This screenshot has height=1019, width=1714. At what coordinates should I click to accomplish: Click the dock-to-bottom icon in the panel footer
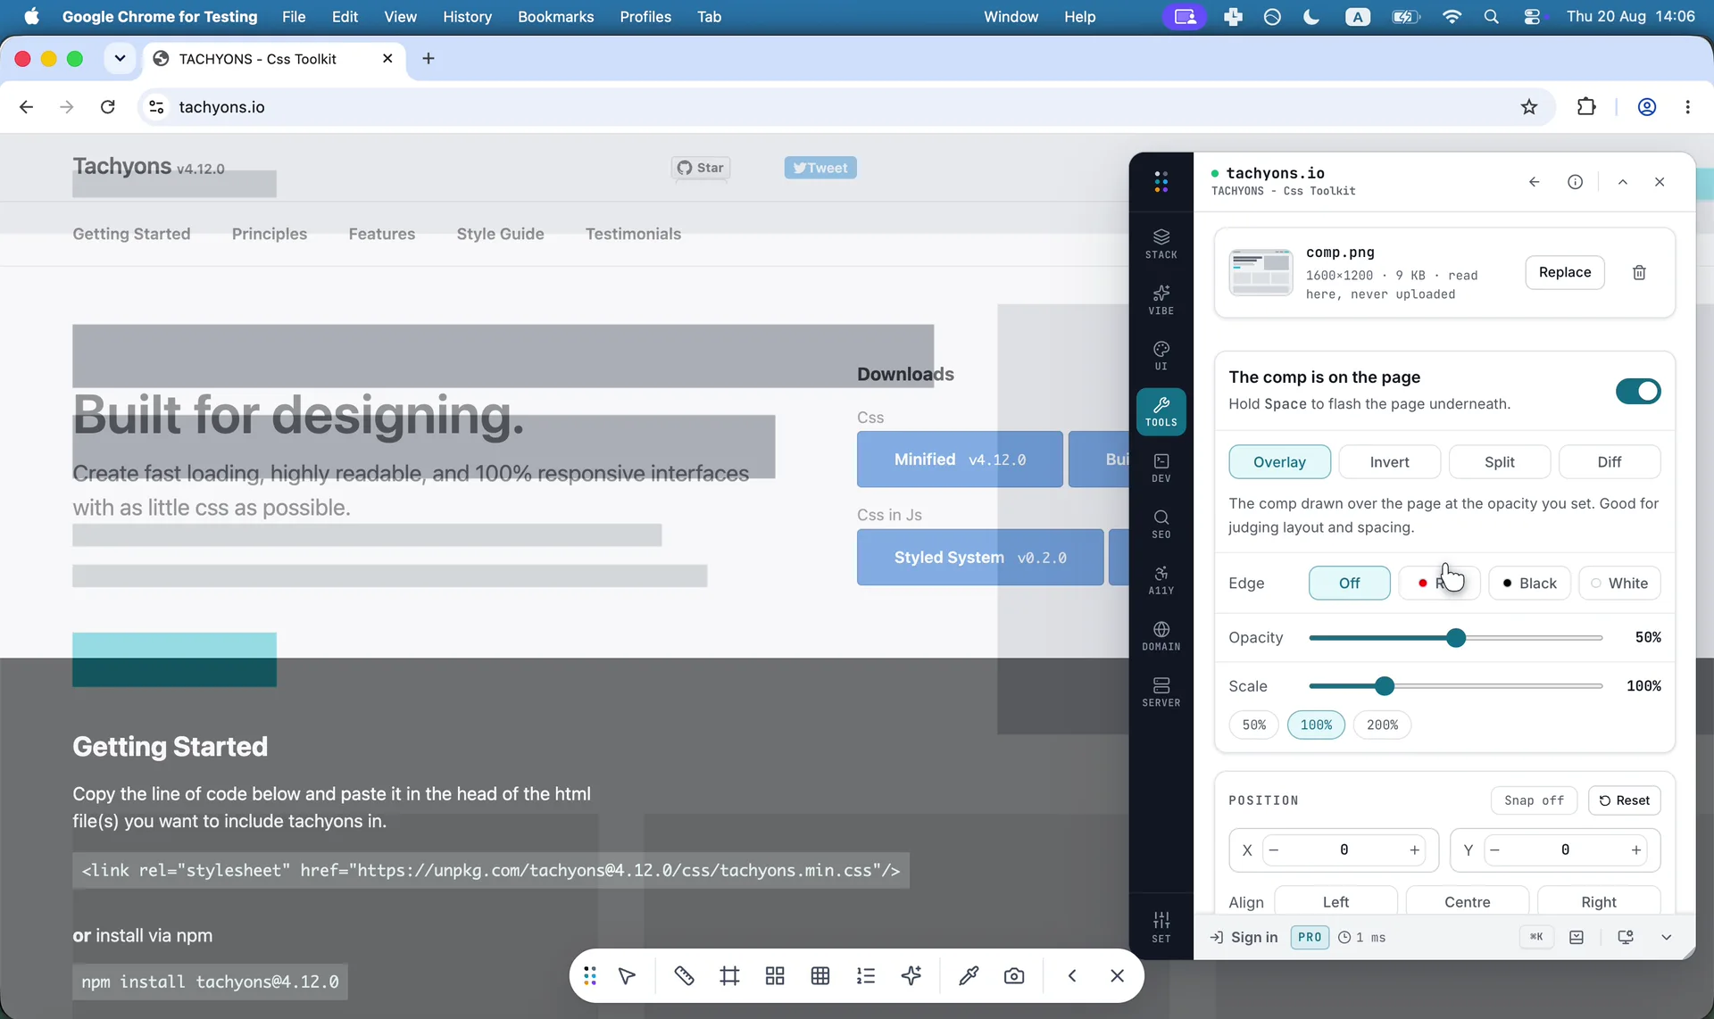click(1577, 938)
